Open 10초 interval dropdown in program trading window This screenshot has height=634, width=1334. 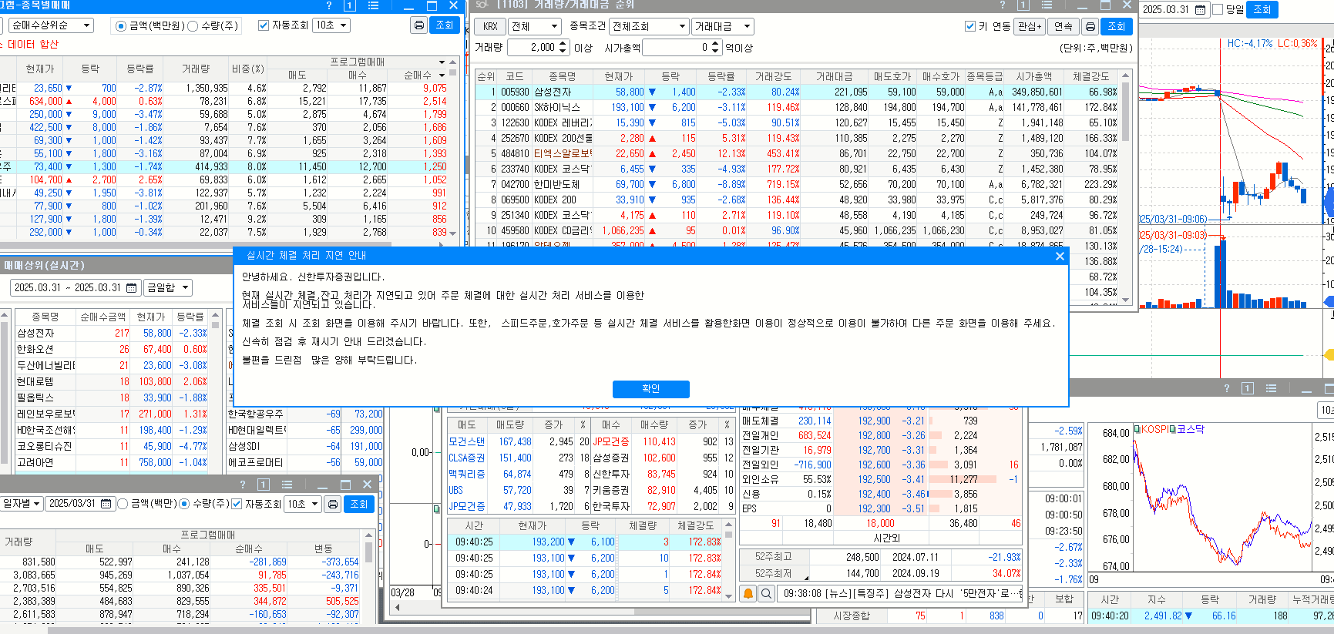pyautogui.click(x=332, y=25)
